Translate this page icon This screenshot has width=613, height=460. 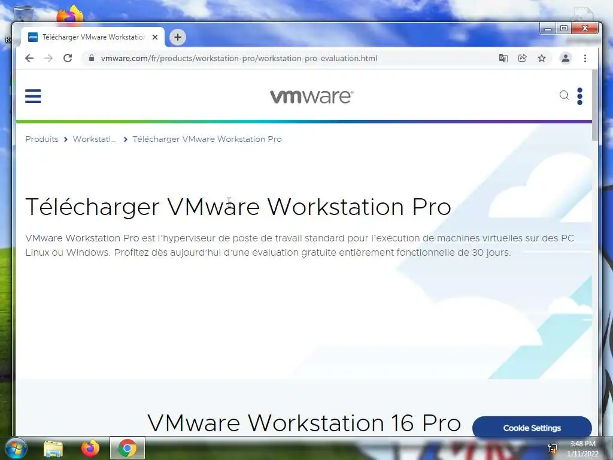pos(503,58)
